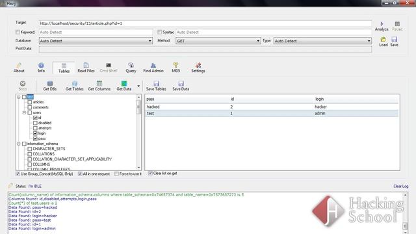
Task: Toggle Use Group_Concat (MySQL Only) checkbox
Action: (18, 174)
